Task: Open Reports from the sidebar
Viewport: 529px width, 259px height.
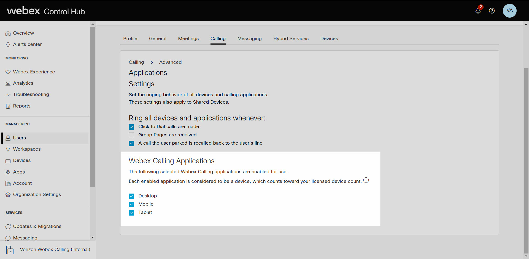Action: tap(21, 106)
